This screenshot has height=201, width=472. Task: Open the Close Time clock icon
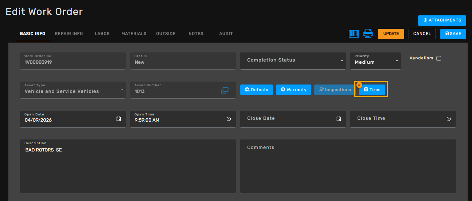click(x=449, y=119)
